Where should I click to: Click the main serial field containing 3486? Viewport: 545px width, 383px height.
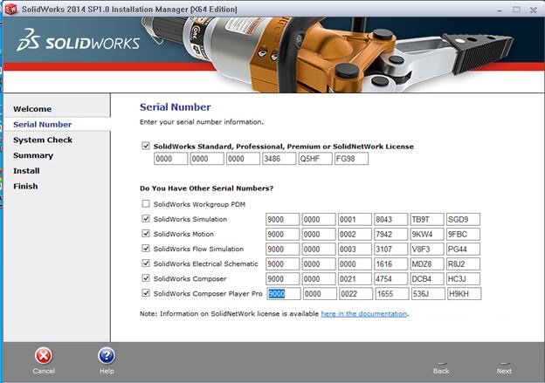pyautogui.click(x=279, y=159)
